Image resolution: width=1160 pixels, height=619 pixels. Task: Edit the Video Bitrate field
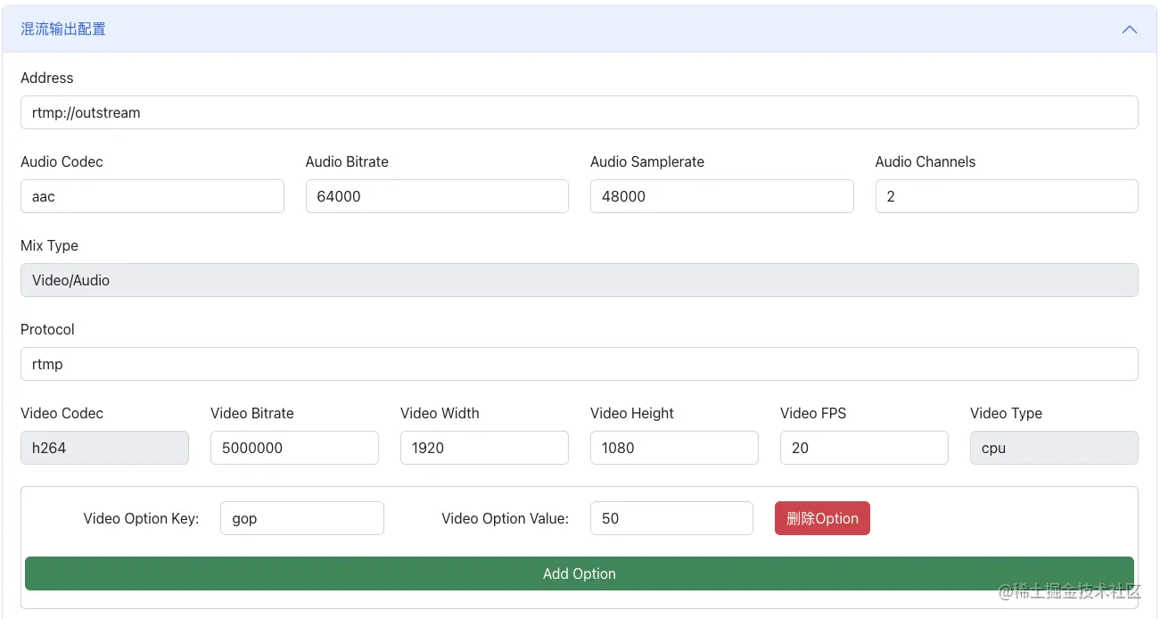point(294,448)
